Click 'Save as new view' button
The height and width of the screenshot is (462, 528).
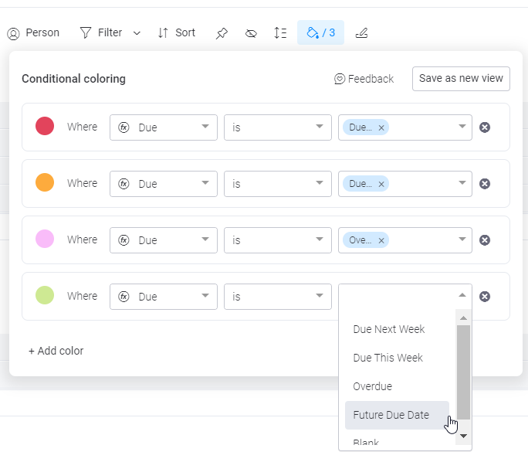[461, 78]
